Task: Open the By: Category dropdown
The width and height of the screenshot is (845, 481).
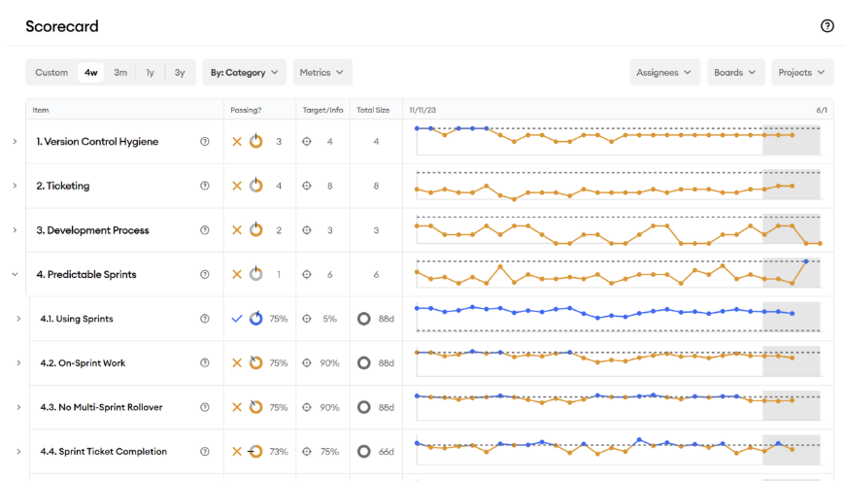Action: coord(245,73)
